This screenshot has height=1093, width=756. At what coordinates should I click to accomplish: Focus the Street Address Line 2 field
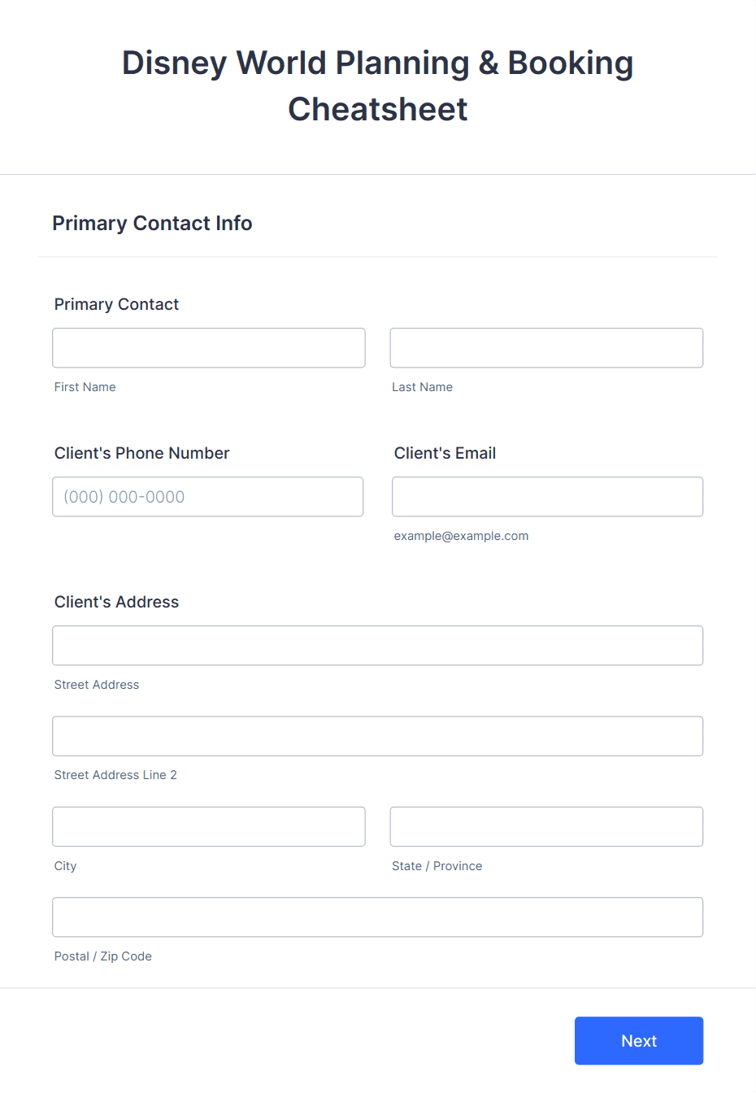[378, 736]
